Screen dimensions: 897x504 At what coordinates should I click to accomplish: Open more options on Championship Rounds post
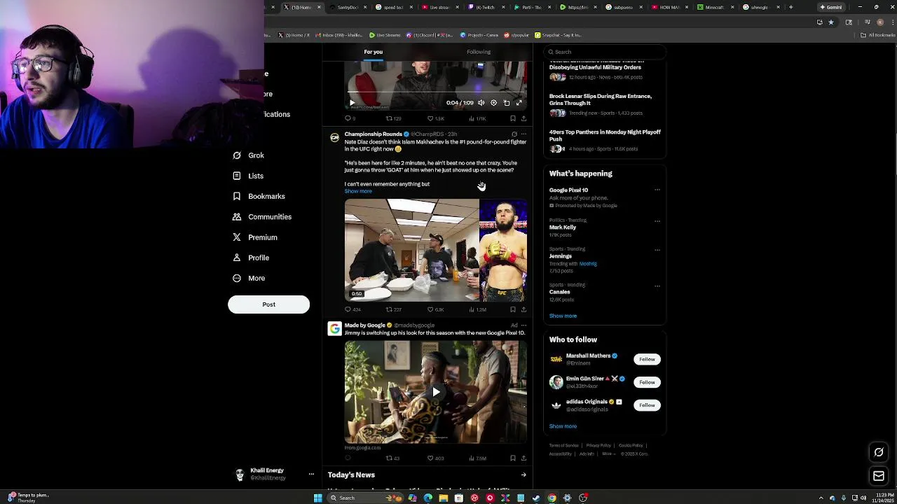[x=523, y=134]
